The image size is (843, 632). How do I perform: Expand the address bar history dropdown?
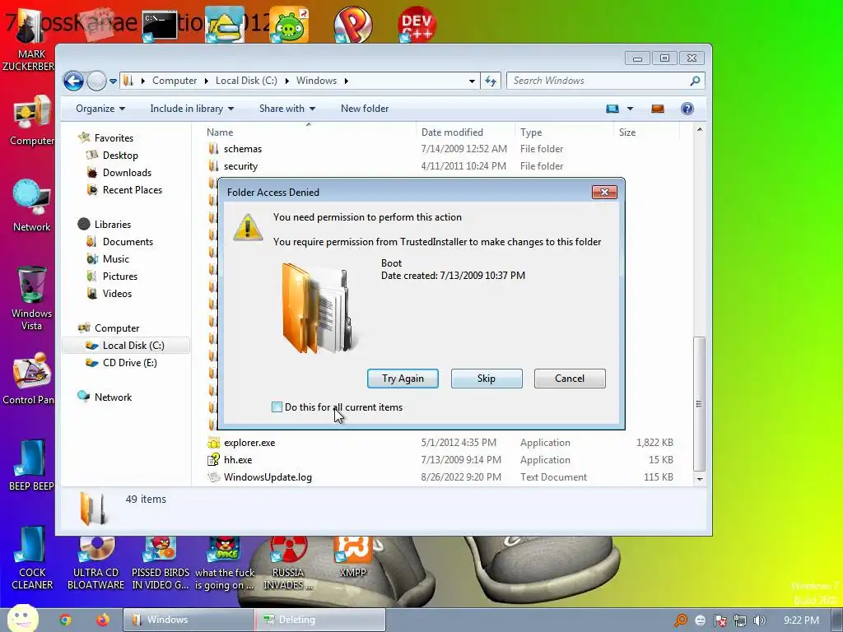472,81
